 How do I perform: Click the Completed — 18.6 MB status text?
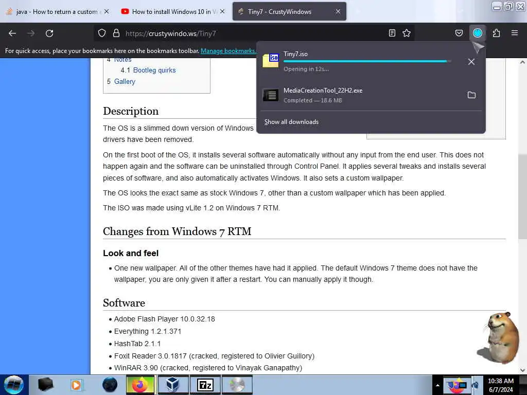tap(313, 100)
